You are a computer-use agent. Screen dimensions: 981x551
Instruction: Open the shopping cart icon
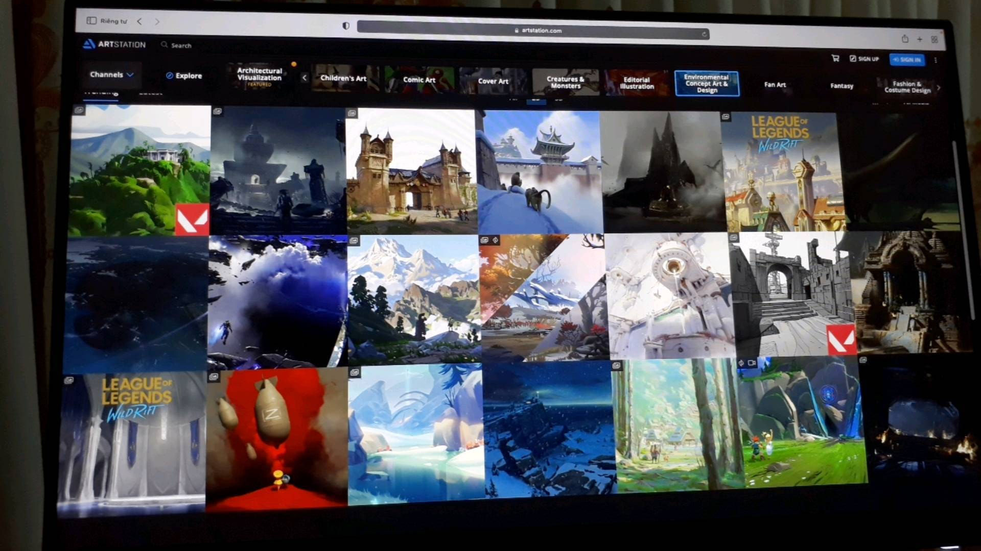tap(835, 58)
